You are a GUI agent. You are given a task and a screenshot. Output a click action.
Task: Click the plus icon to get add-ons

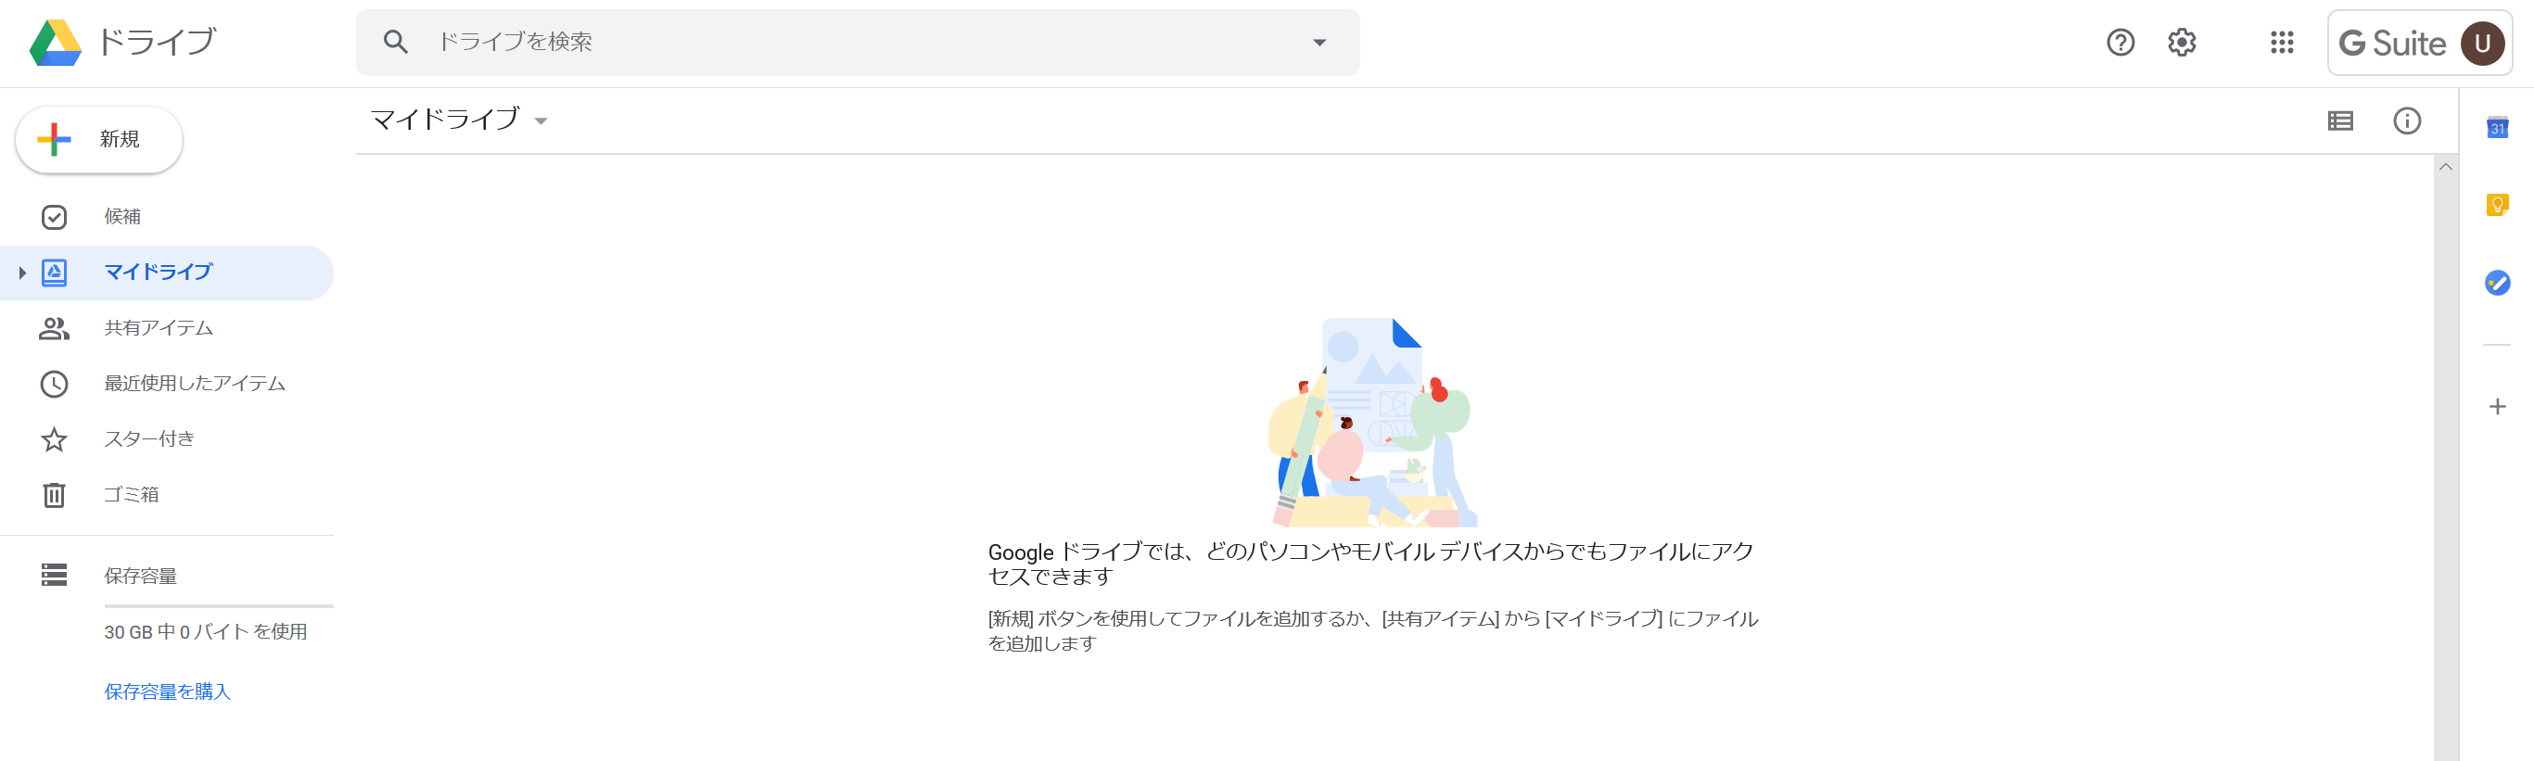(x=2497, y=406)
